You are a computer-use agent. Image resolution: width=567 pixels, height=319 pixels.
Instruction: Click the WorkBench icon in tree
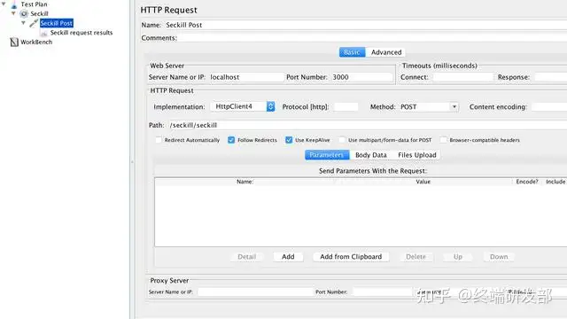[x=14, y=43]
